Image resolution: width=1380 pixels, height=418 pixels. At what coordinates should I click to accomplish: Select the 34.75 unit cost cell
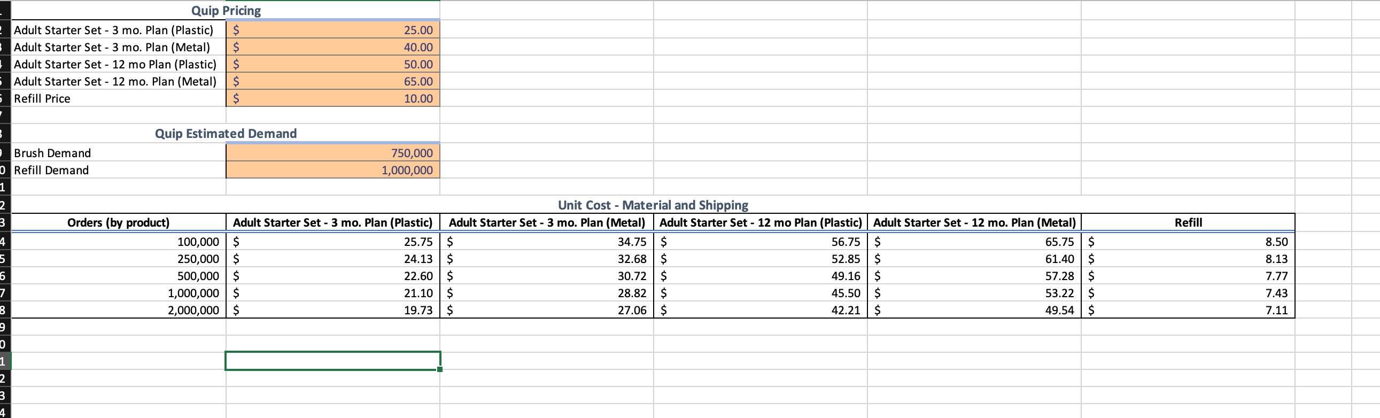coord(547,242)
